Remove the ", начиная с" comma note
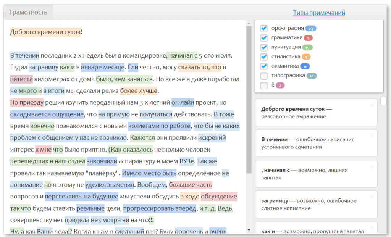 [372, 166]
